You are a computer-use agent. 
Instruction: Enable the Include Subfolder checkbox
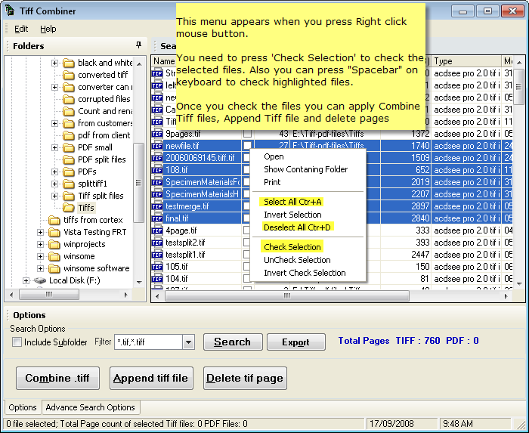coord(17,342)
